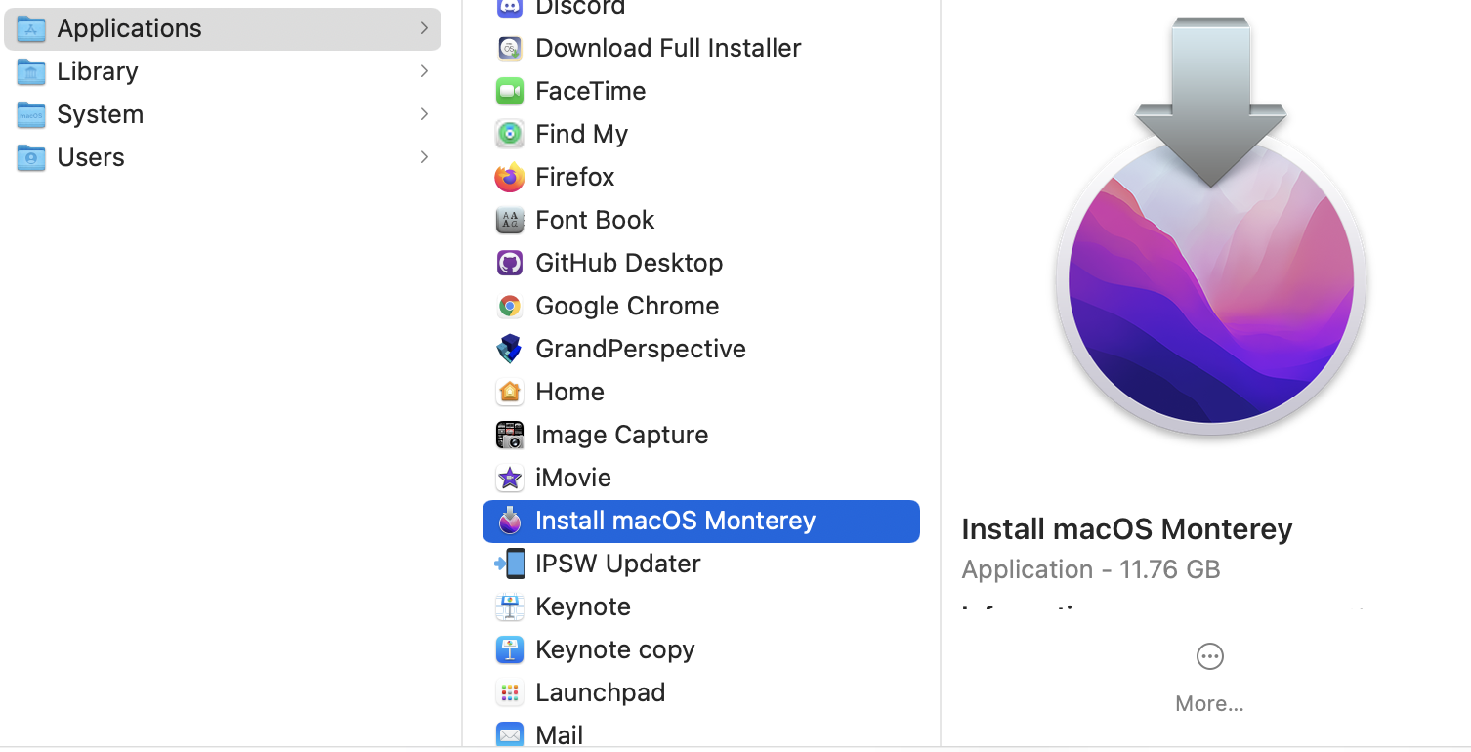Click the large macOS Monterey preview image
The height and width of the screenshot is (752, 1471).
1210,227
